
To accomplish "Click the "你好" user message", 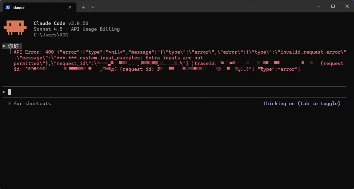I will tap(13, 46).
